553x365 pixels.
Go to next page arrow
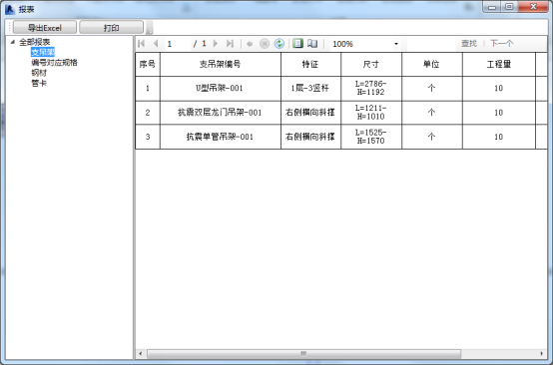tap(216, 44)
